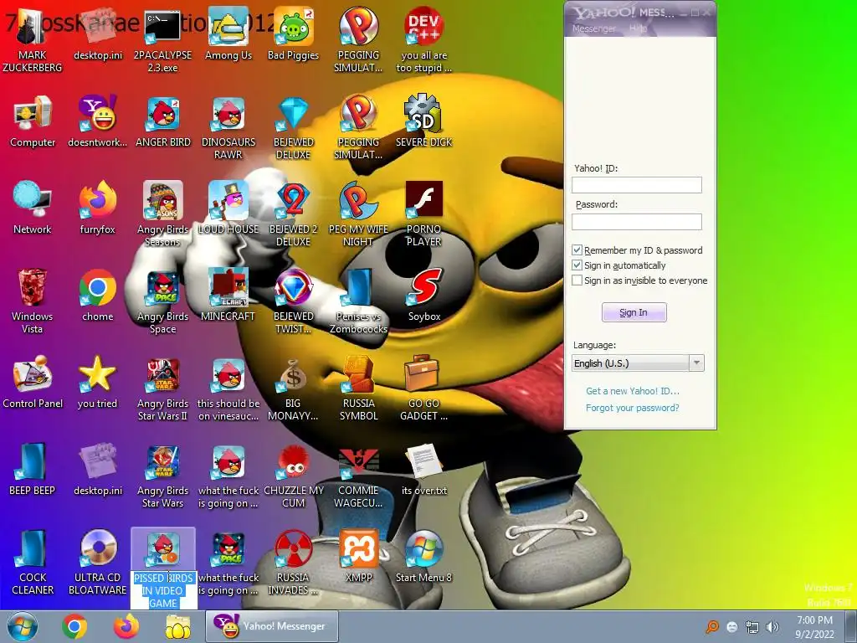Select the LOUD HOUSE desktop icon
Image resolution: width=857 pixels, height=643 pixels.
228,208
